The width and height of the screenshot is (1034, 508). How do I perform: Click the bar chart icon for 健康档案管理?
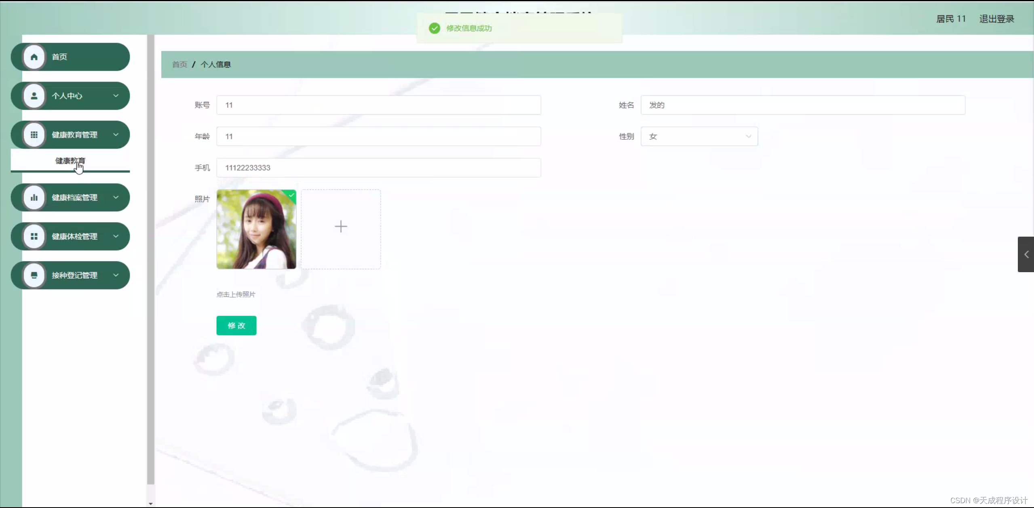point(34,197)
